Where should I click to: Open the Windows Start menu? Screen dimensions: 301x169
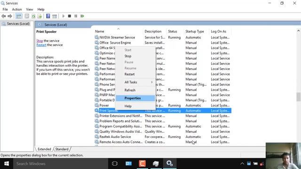pyautogui.click(x=7, y=164)
